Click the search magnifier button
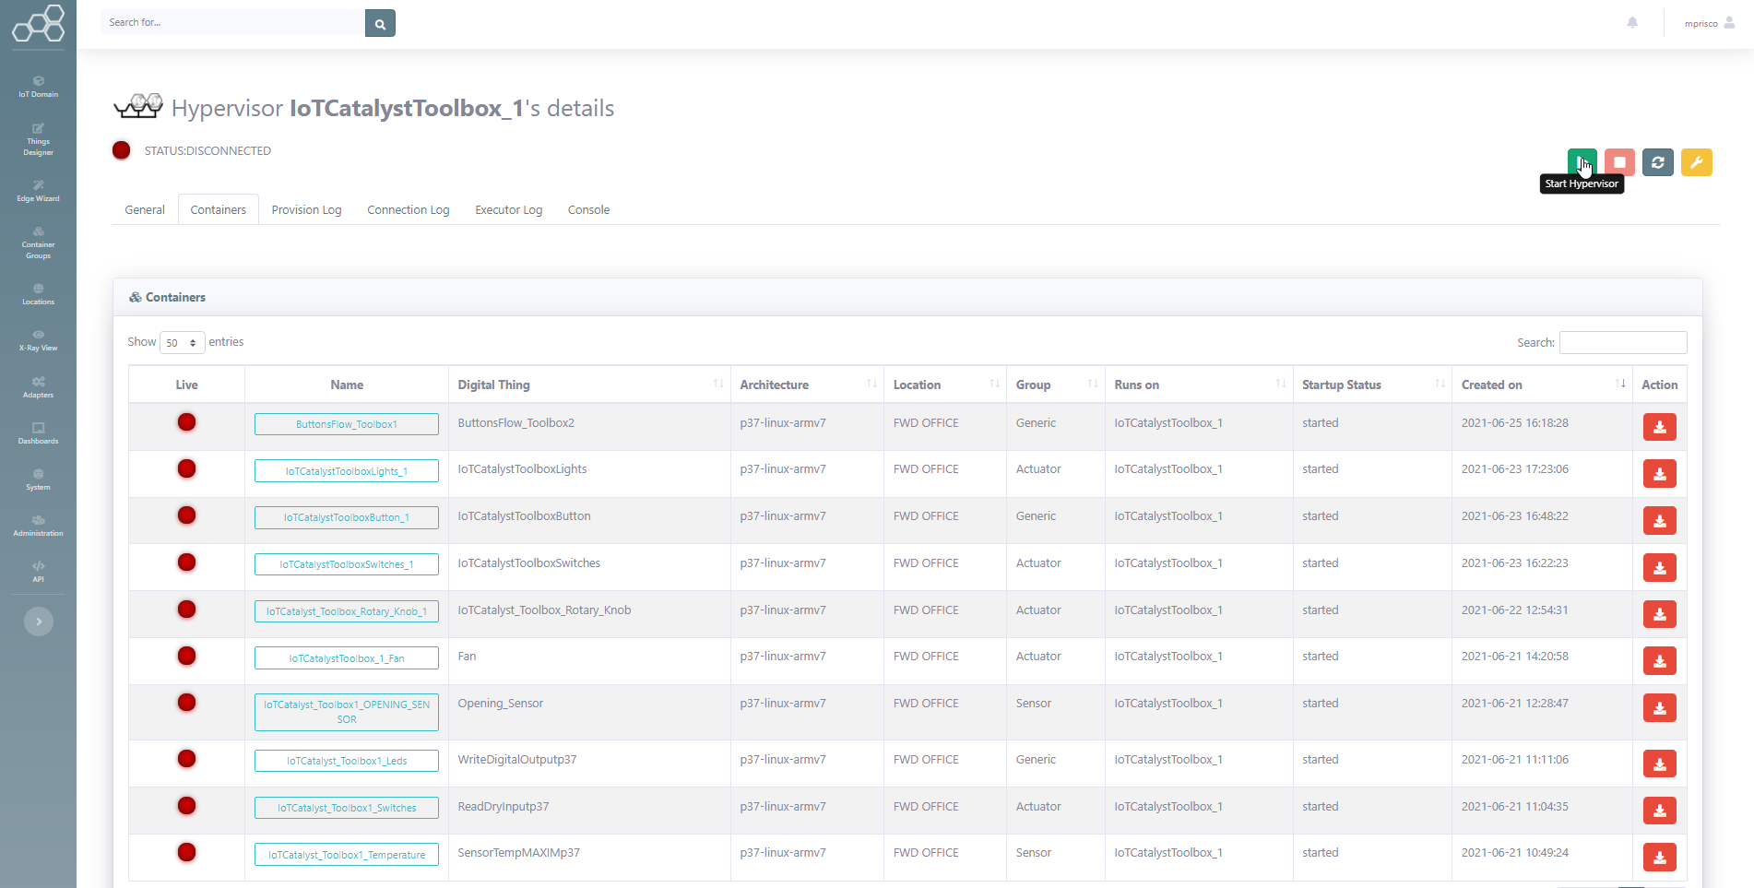 coord(380,23)
